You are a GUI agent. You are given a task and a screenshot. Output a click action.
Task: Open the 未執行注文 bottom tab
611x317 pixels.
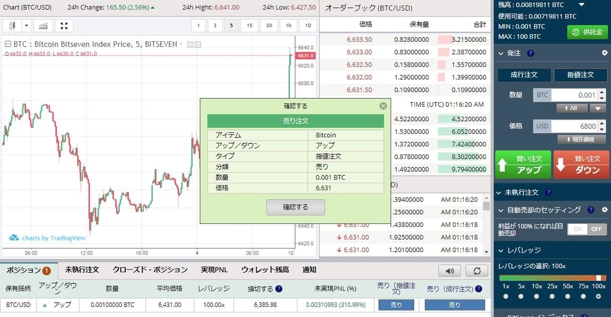pyautogui.click(x=82, y=270)
